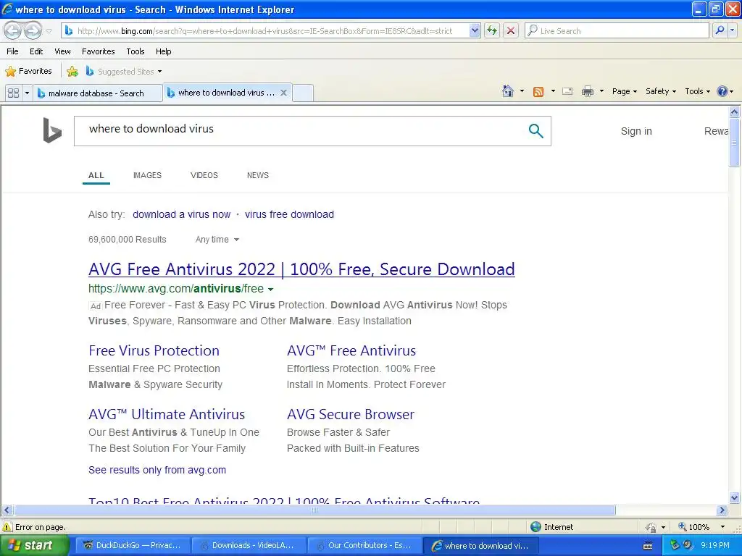Click the Bing logo on the page
The image size is (742, 556).
pyautogui.click(x=52, y=130)
